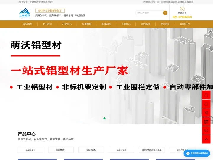The image size is (213, 160).
Task: Open the second QQ chat sidebar icon
Action: (x=206, y=104)
